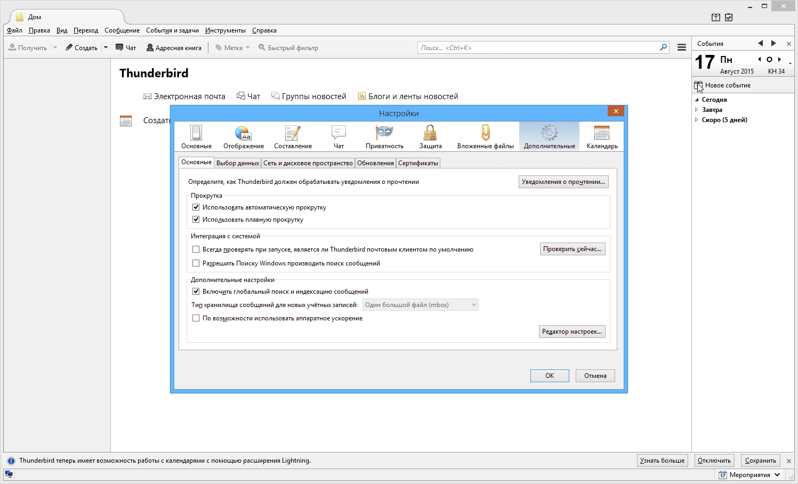Switch to Обновления tab
Image resolution: width=798 pixels, height=484 pixels.
pyautogui.click(x=375, y=163)
